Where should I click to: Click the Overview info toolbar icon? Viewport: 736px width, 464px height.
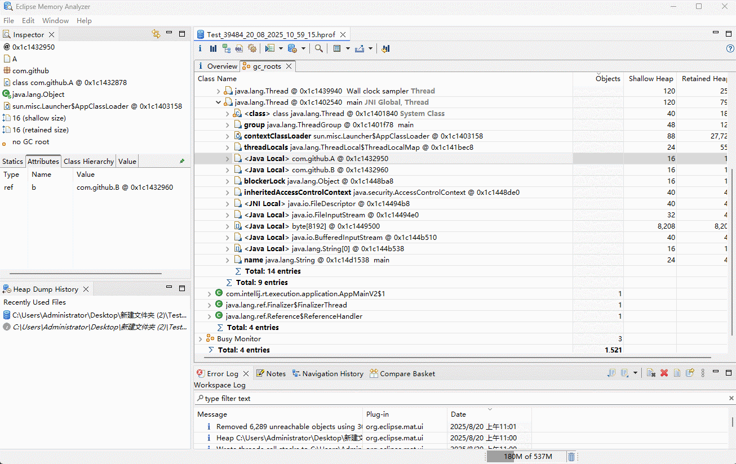(x=200, y=48)
